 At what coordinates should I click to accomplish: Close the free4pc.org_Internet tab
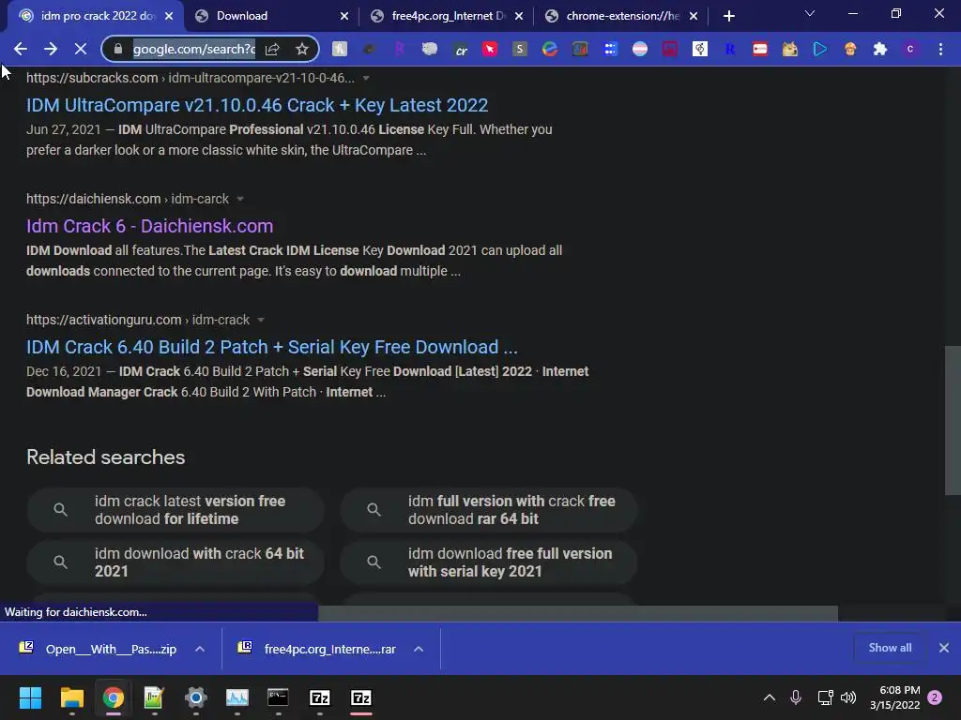[x=519, y=16]
